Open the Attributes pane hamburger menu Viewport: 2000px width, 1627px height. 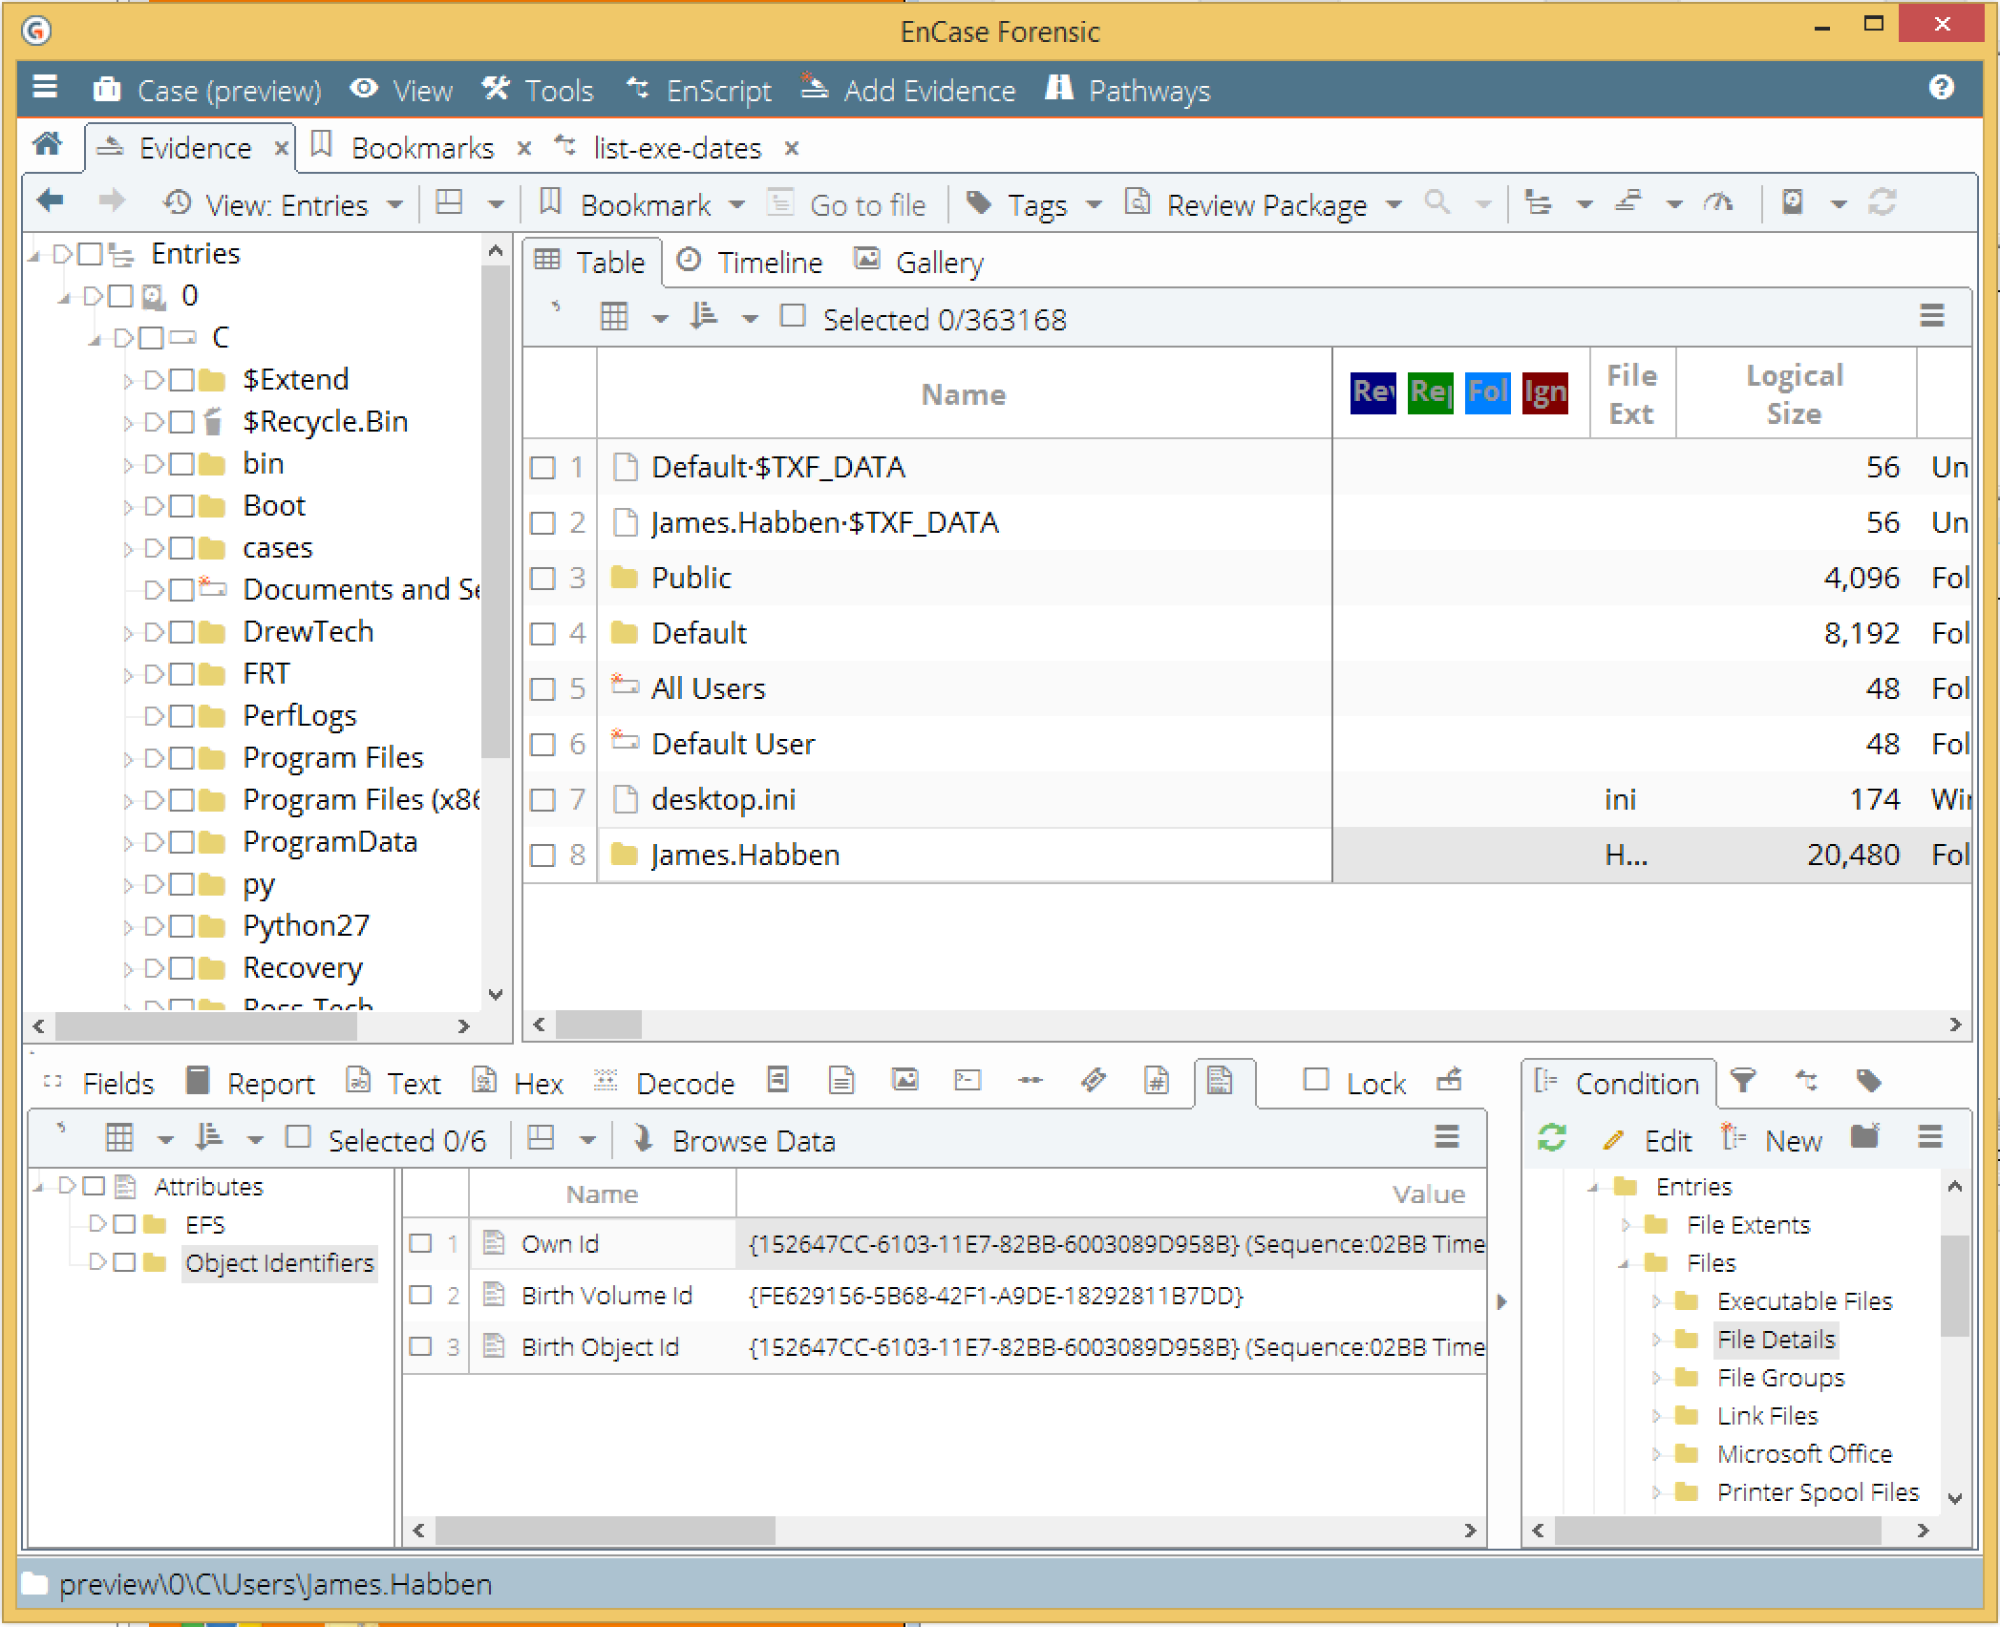pyautogui.click(x=1447, y=1137)
